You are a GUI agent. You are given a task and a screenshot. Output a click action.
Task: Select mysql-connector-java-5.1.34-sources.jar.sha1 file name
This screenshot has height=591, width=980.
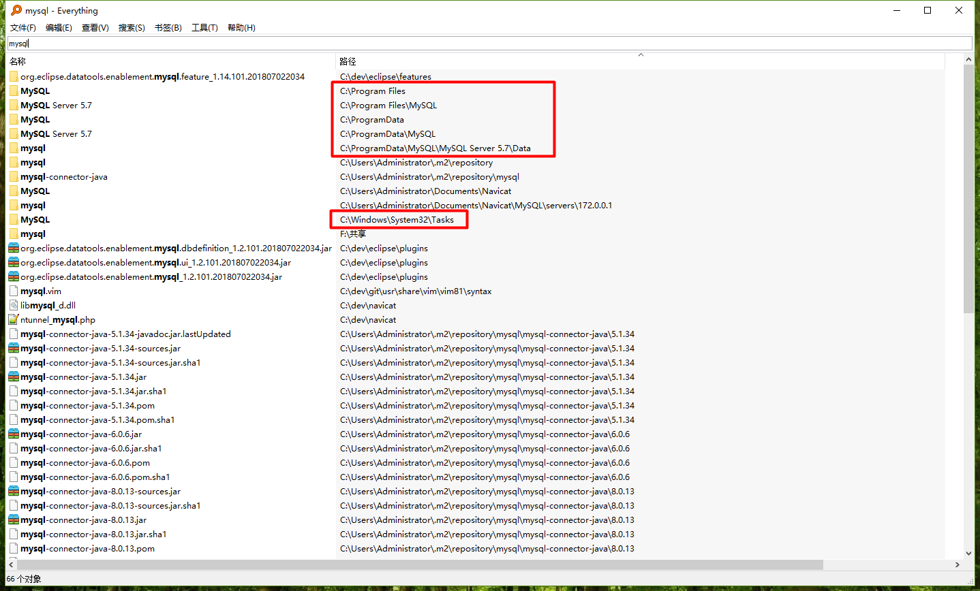coord(110,362)
